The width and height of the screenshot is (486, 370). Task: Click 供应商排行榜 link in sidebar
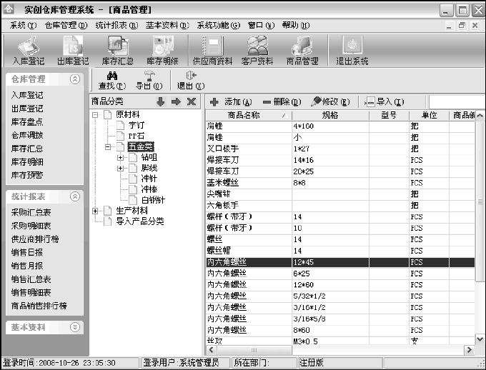point(35,239)
